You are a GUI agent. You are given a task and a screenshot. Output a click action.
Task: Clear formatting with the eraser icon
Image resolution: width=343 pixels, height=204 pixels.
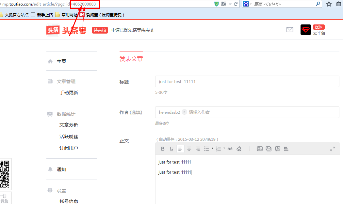tap(239, 149)
